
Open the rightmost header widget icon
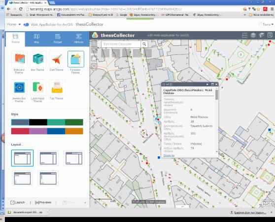[270, 36]
